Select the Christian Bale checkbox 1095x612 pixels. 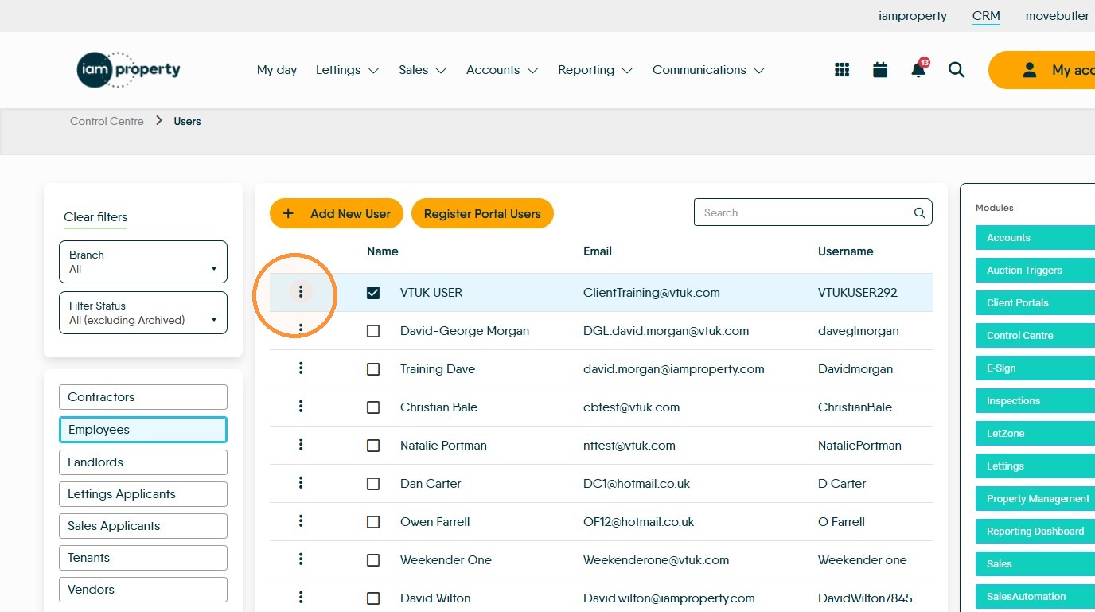pyautogui.click(x=373, y=407)
